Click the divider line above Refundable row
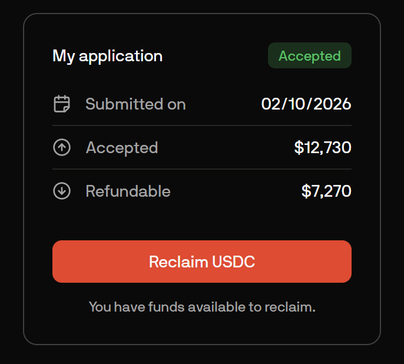The image size is (404, 364). [x=202, y=169]
